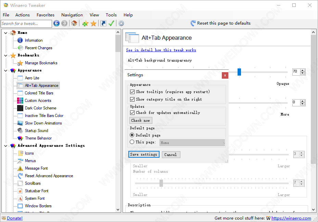Select the Default page radio button
This screenshot has width=318, height=222.
pyautogui.click(x=132, y=135)
